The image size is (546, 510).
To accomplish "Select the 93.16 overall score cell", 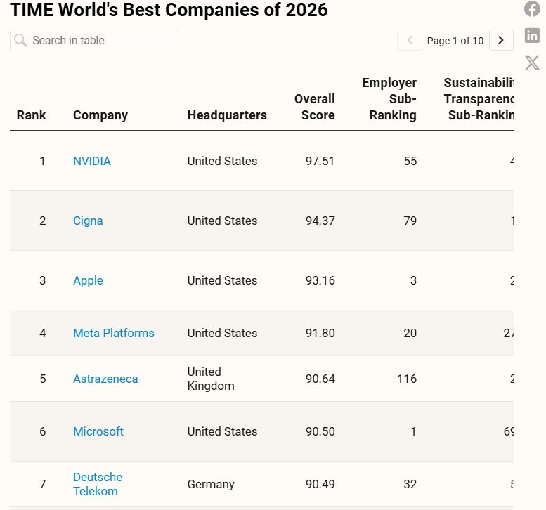I will coord(320,280).
